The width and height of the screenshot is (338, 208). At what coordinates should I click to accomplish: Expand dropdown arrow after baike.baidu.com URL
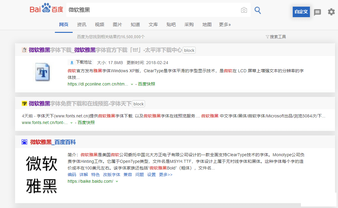pos(117,182)
